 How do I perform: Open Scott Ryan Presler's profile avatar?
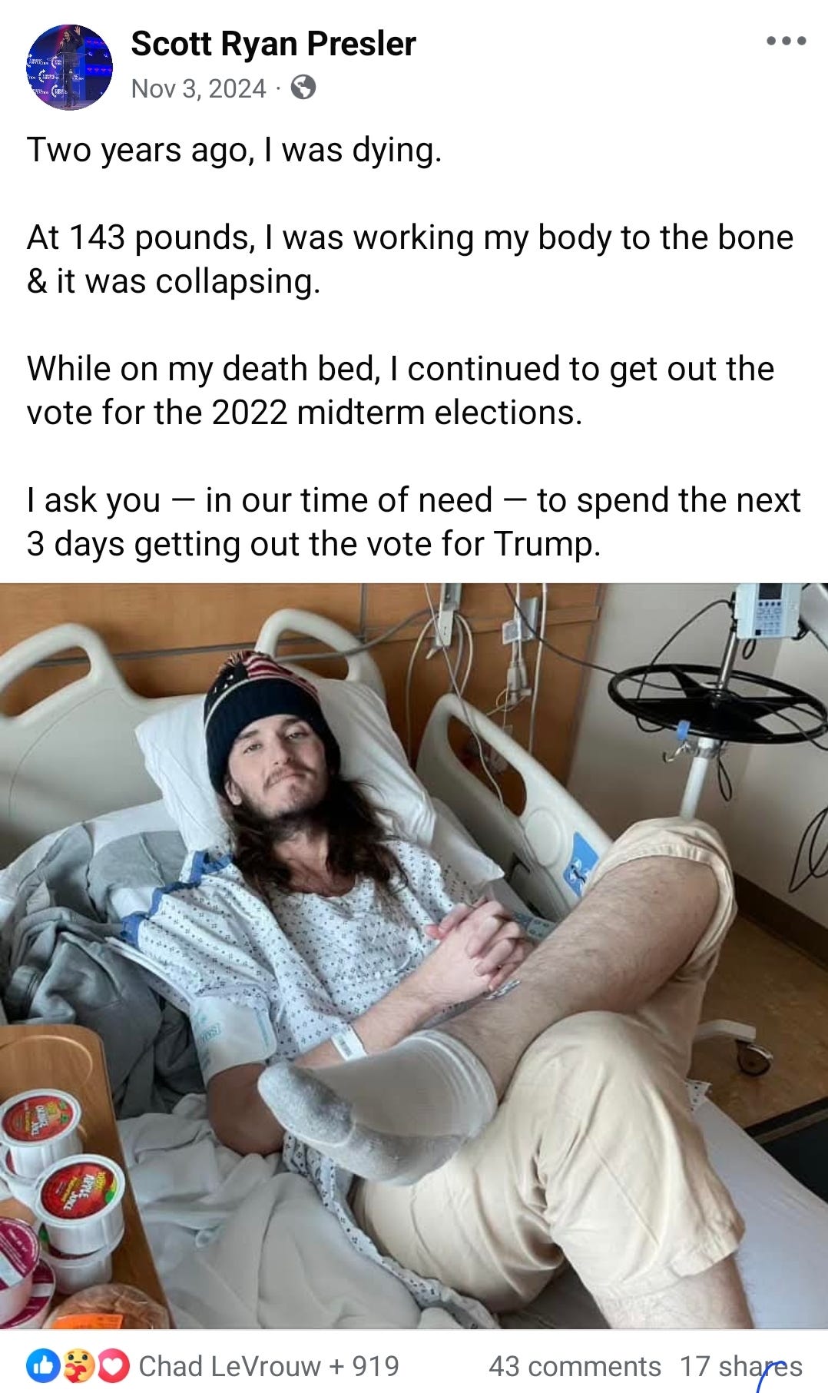click(x=70, y=67)
